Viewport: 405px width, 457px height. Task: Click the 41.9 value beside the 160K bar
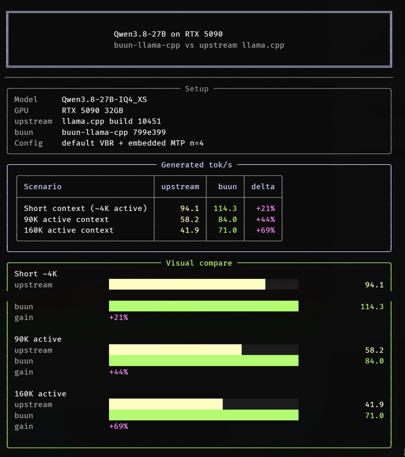(x=374, y=405)
